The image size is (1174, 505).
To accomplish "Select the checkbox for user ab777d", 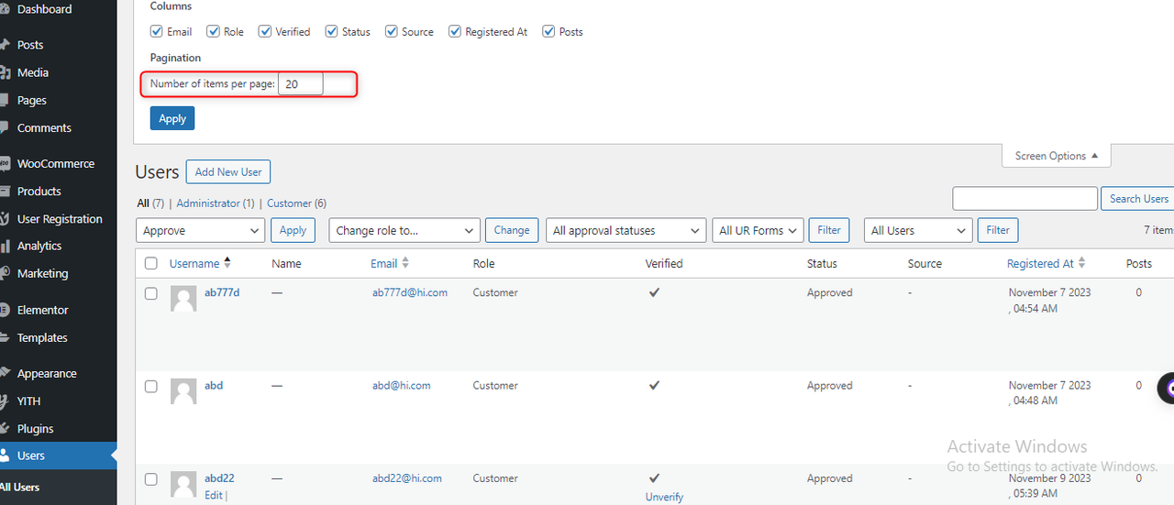I will (151, 293).
